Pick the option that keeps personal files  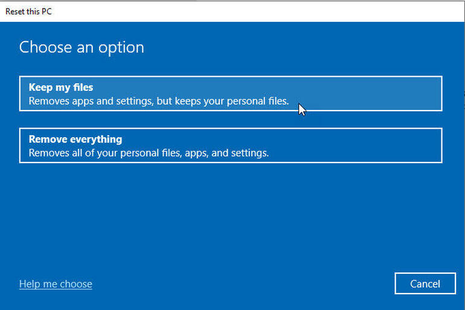(x=230, y=94)
